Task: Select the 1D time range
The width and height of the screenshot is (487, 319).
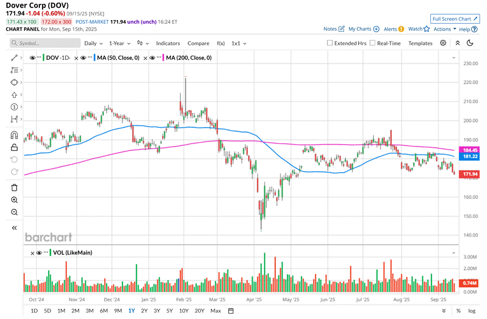Action: (x=34, y=310)
